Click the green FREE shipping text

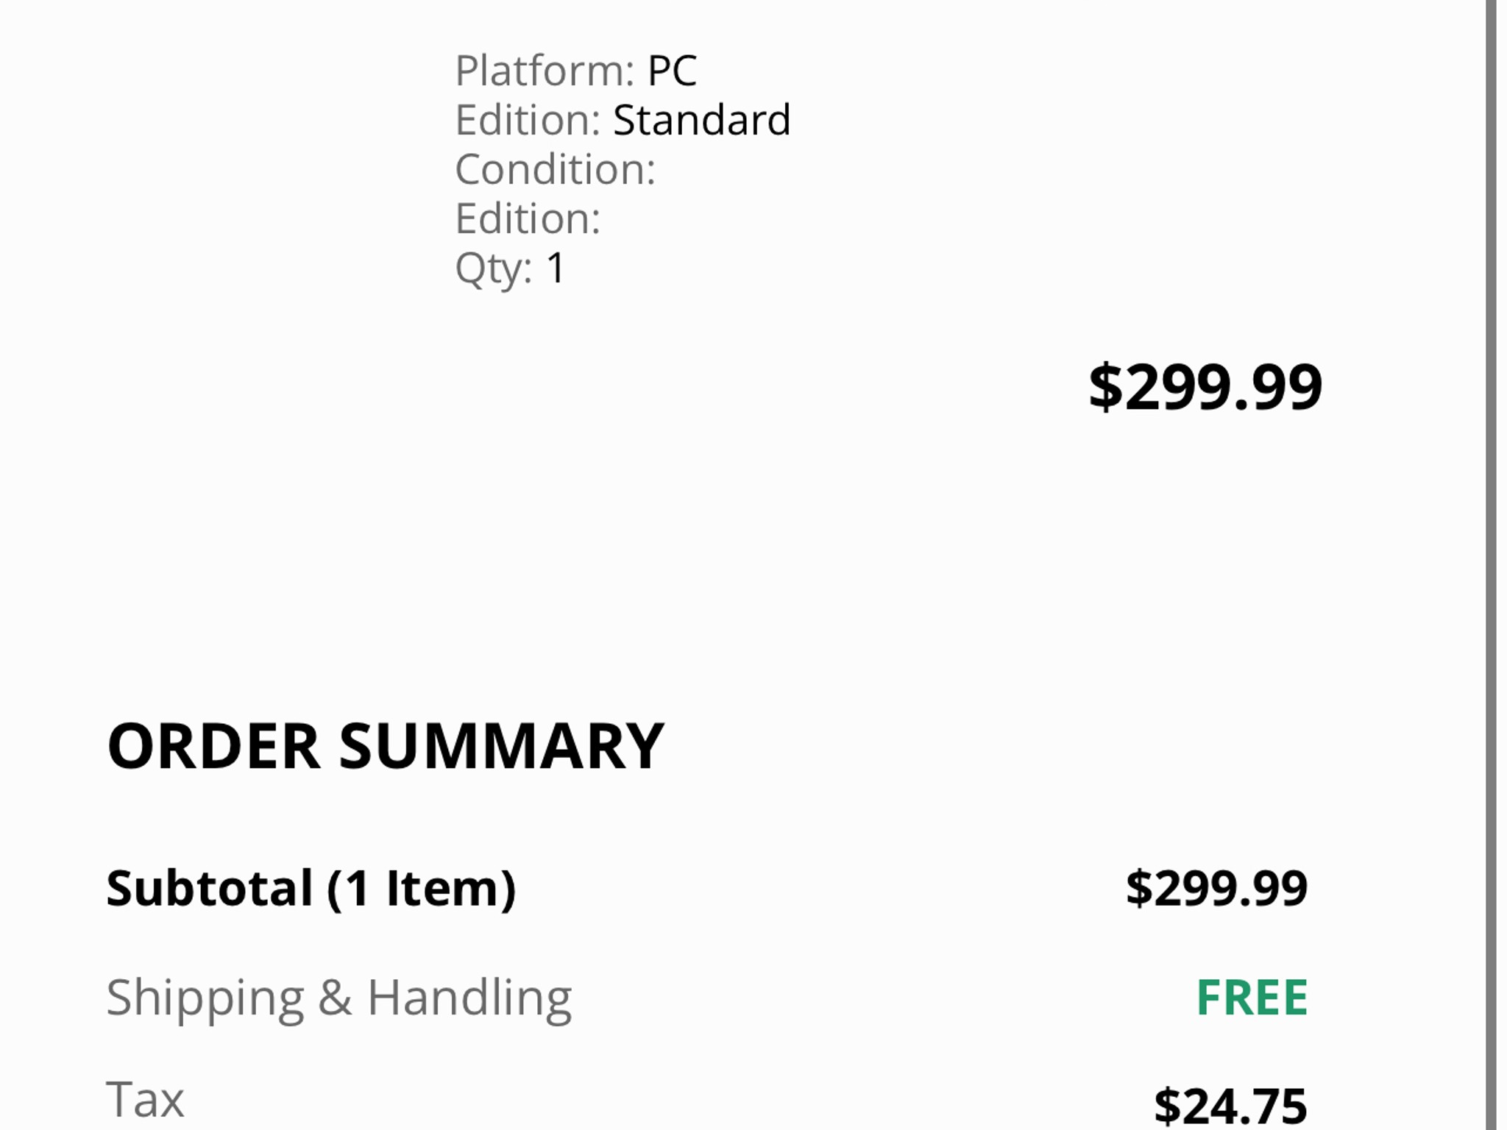tap(1252, 998)
